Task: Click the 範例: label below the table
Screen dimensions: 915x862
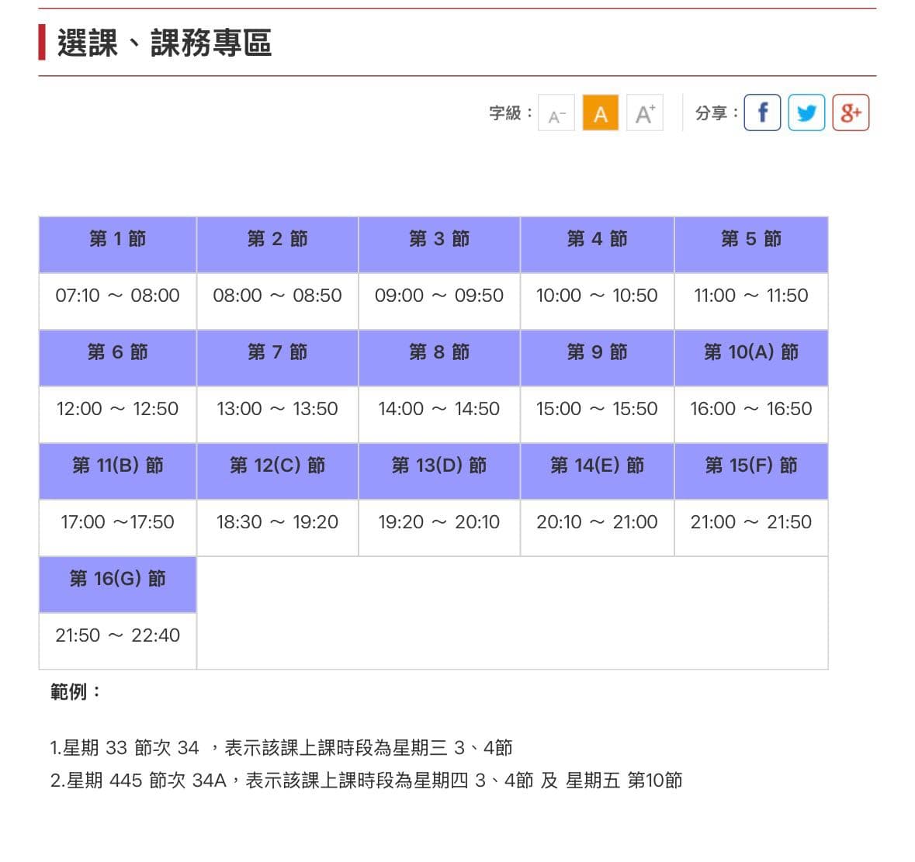Action: click(x=76, y=692)
